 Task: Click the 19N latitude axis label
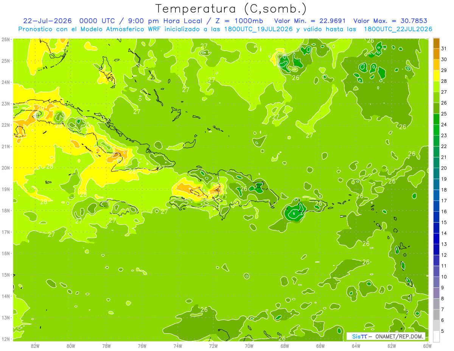[6, 189]
